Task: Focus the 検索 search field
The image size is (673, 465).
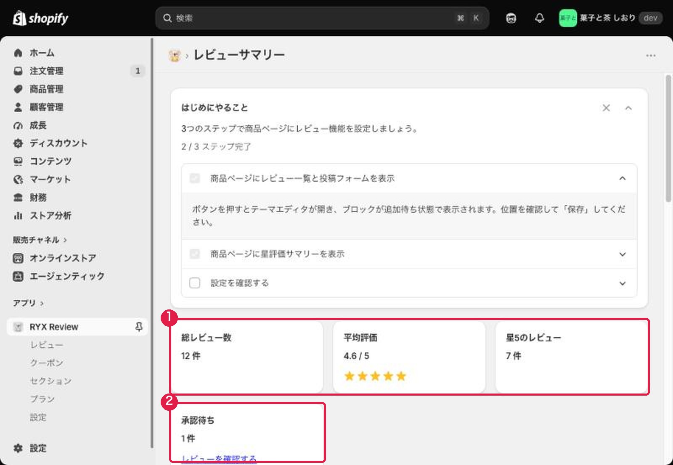Action: pyautogui.click(x=322, y=18)
